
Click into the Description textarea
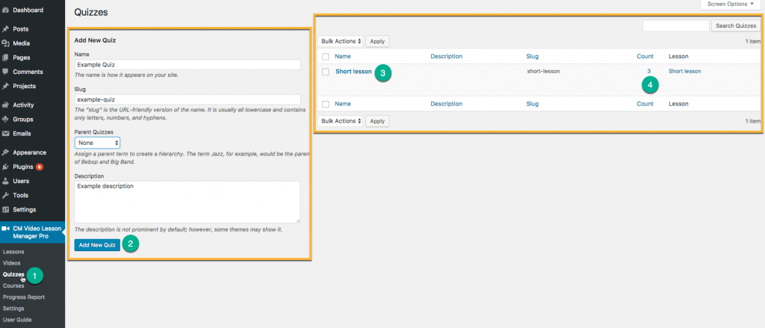187,201
